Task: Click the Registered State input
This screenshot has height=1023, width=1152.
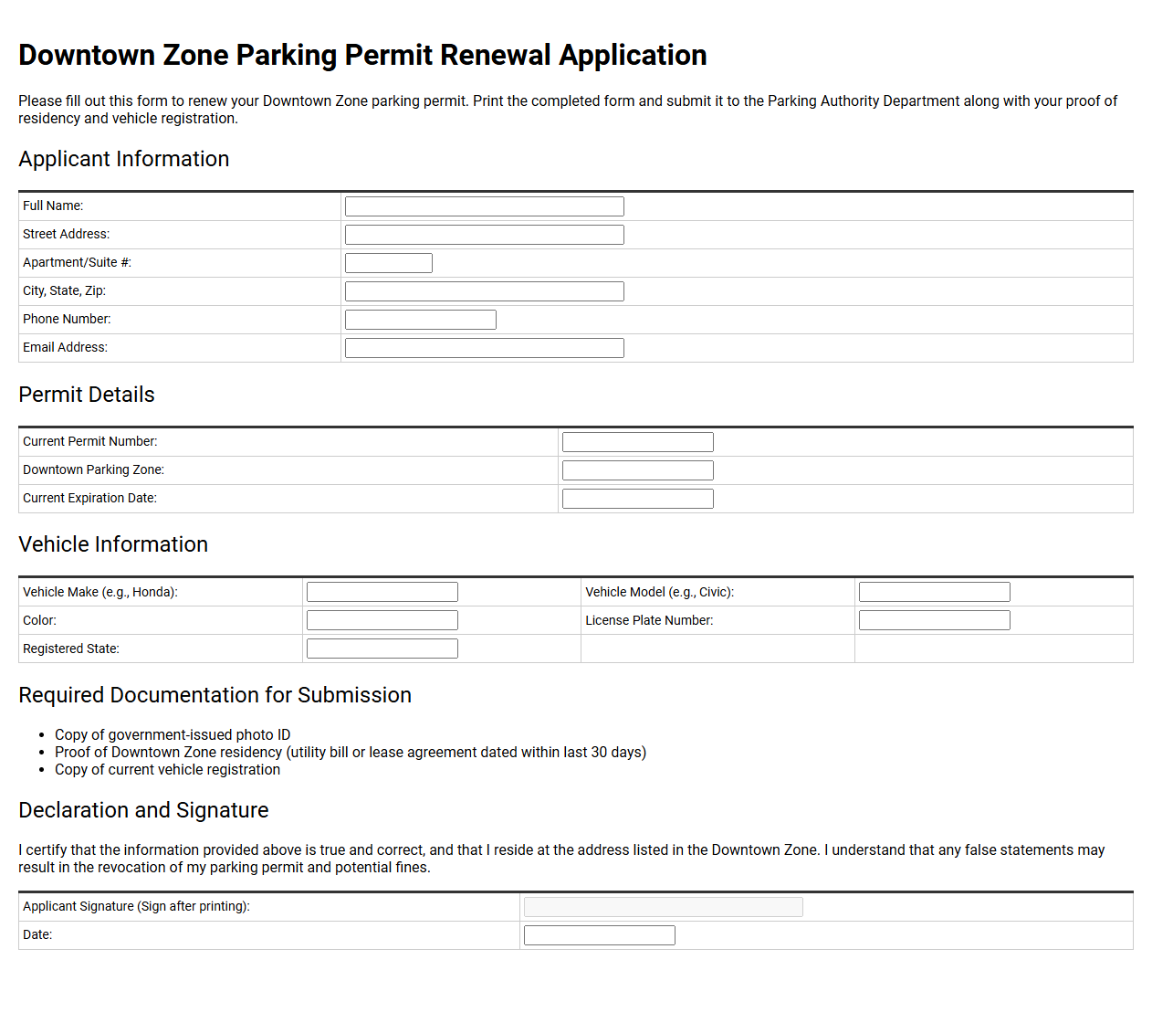Action: [x=382, y=649]
